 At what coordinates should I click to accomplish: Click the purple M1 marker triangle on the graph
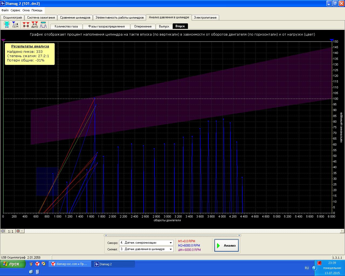tap(3, 40)
